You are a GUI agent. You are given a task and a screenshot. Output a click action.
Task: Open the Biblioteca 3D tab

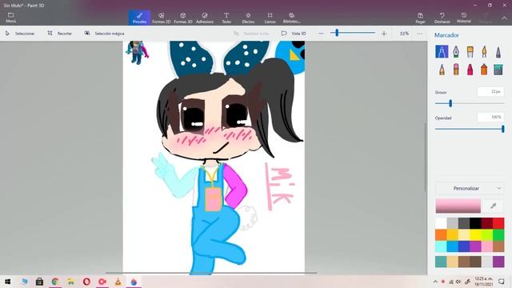point(291,18)
